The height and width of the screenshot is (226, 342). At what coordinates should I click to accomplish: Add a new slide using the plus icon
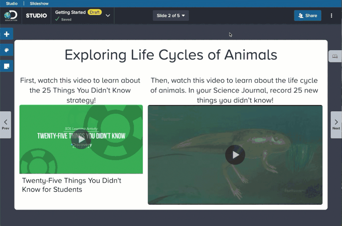click(x=7, y=34)
